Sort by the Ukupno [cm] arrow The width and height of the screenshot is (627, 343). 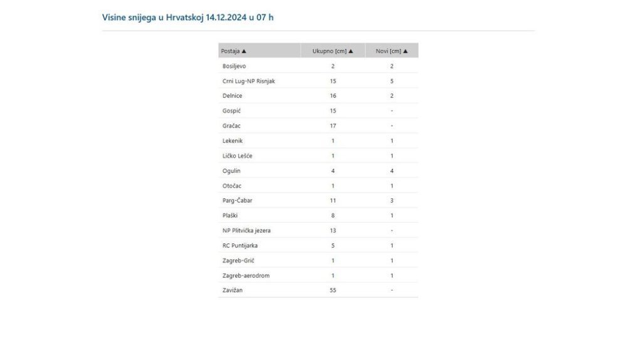(350, 51)
